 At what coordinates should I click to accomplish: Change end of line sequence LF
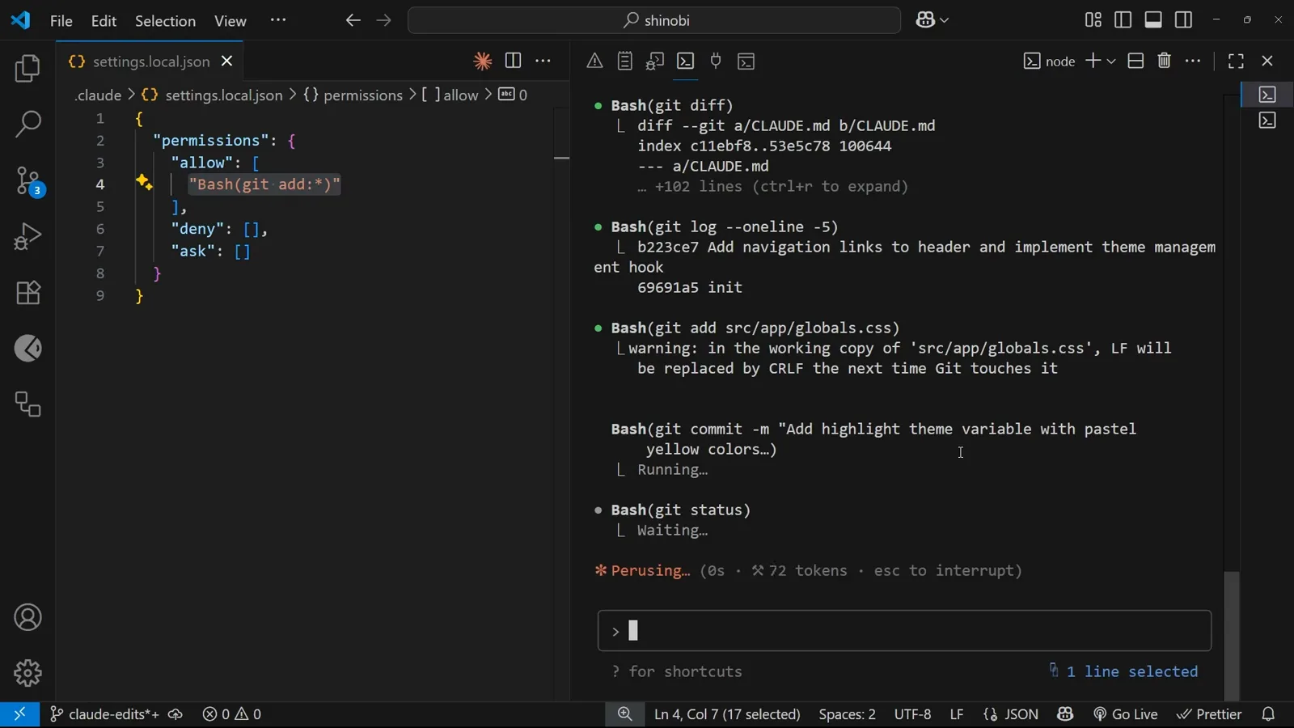pyautogui.click(x=957, y=714)
